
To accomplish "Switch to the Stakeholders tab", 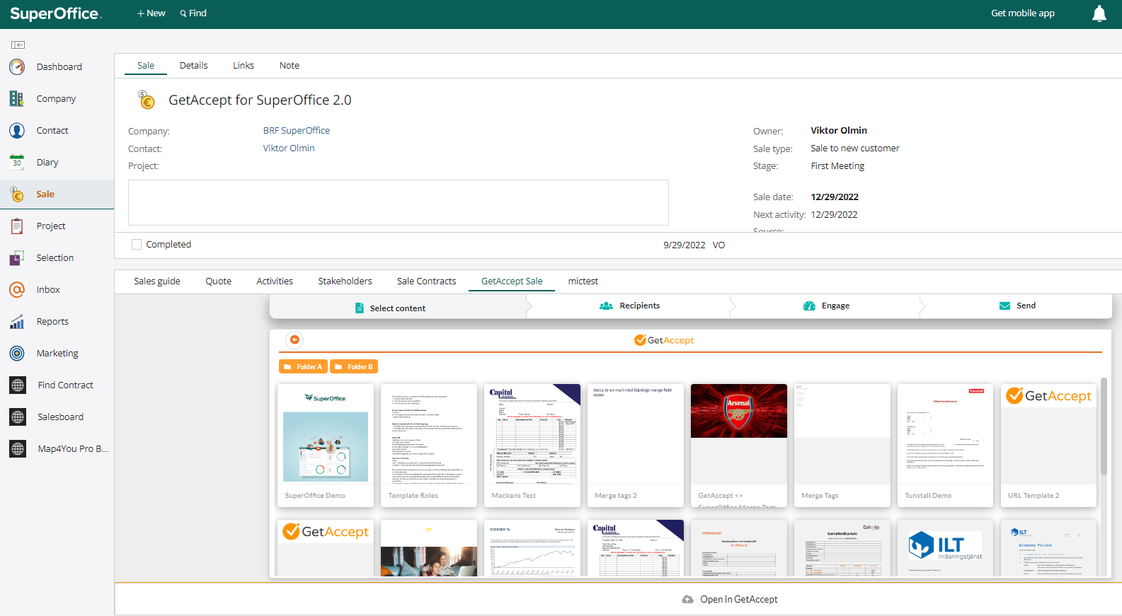I will tap(345, 281).
